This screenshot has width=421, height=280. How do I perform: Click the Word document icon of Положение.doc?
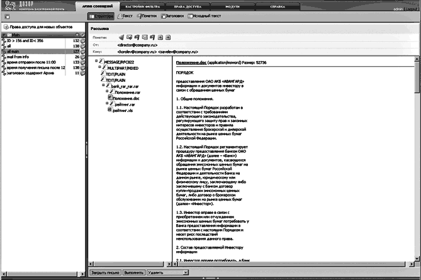coord(110,98)
